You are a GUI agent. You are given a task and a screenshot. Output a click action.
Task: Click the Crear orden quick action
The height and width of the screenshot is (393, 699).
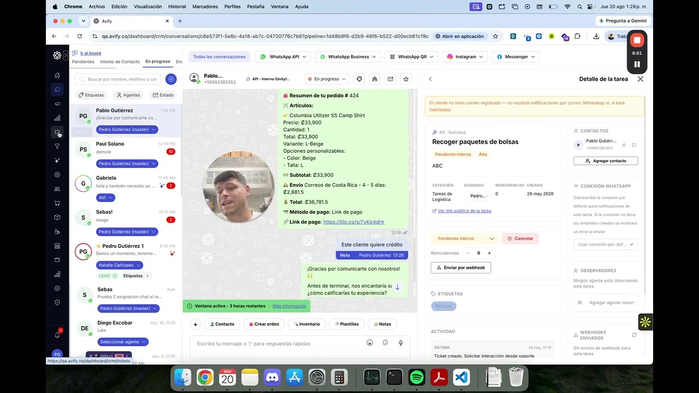click(264, 324)
